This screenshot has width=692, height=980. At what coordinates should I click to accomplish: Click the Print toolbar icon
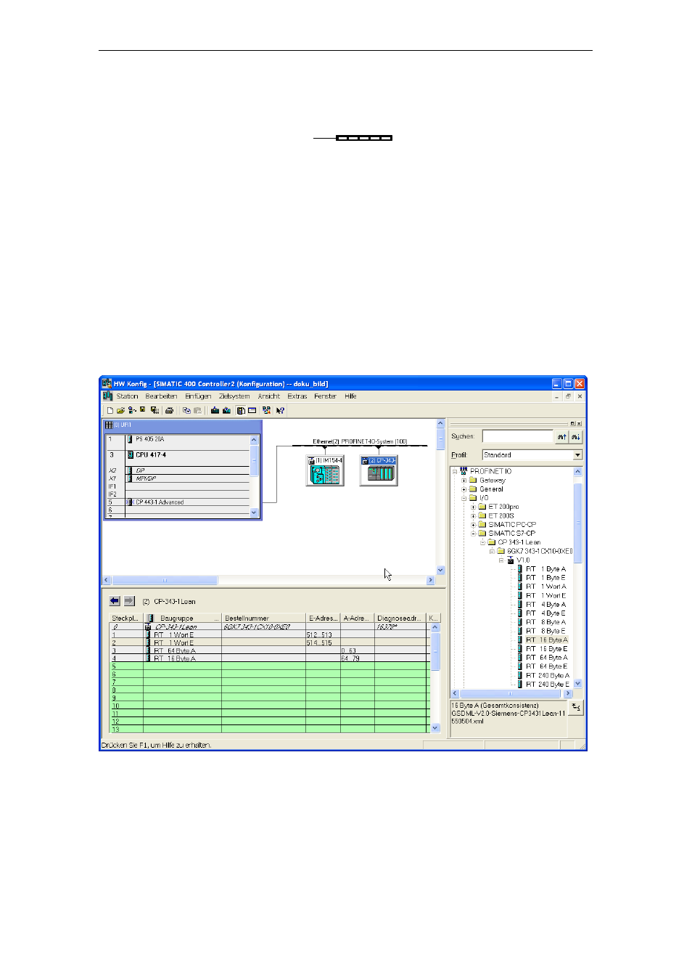point(169,411)
